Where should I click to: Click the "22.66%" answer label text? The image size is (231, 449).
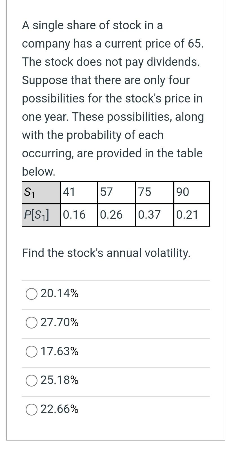click(59, 409)
